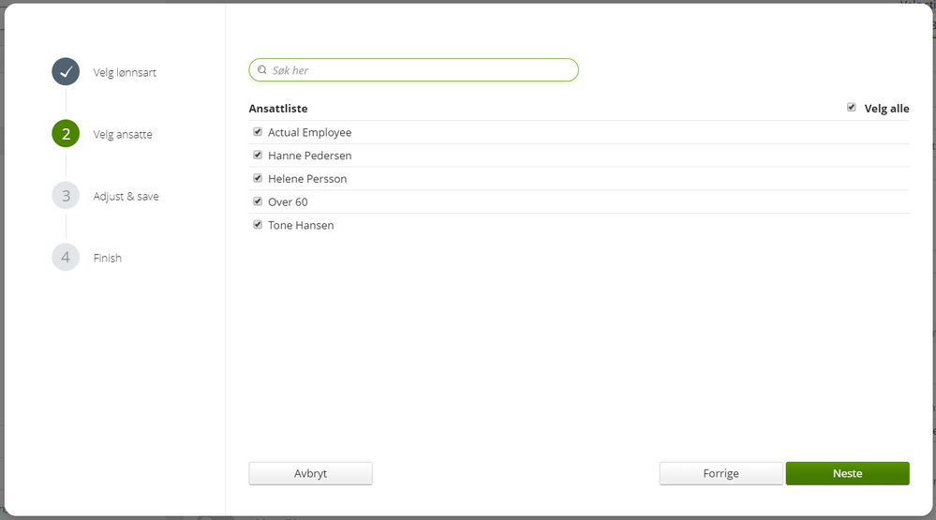Toggle Helene Persson checkbox
936x520 pixels.
pyautogui.click(x=258, y=178)
